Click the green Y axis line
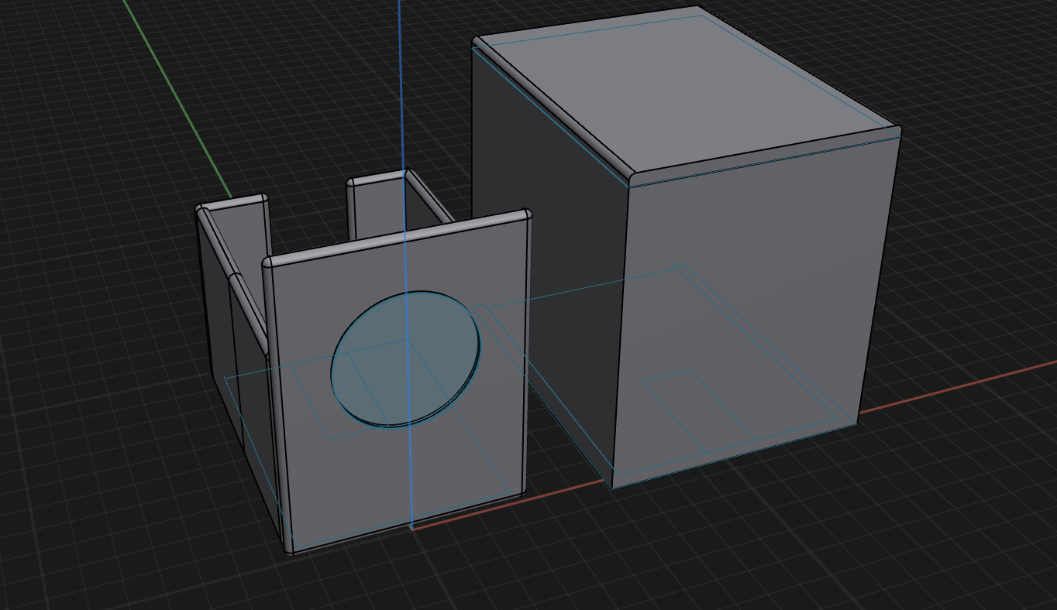The width and height of the screenshot is (1057, 610). click(x=178, y=101)
